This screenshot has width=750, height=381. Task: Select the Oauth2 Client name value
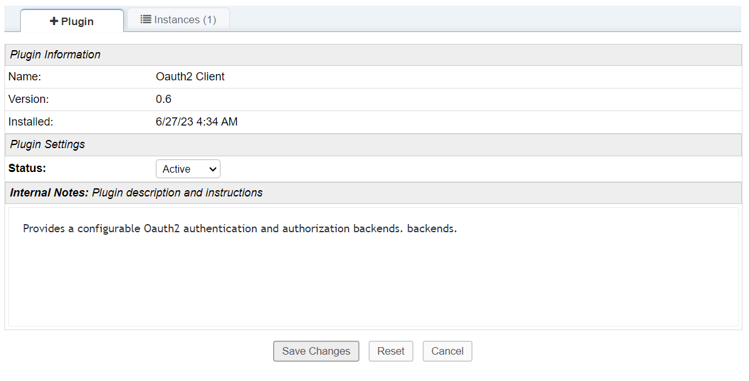(x=190, y=77)
